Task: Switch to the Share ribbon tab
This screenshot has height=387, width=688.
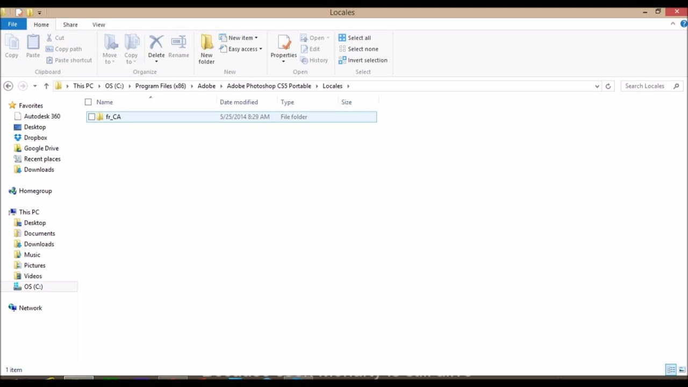Action: point(70,25)
